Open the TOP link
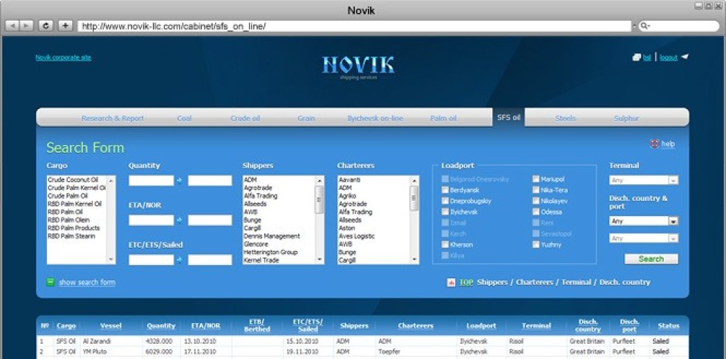This screenshot has height=359, width=726. pyautogui.click(x=466, y=282)
